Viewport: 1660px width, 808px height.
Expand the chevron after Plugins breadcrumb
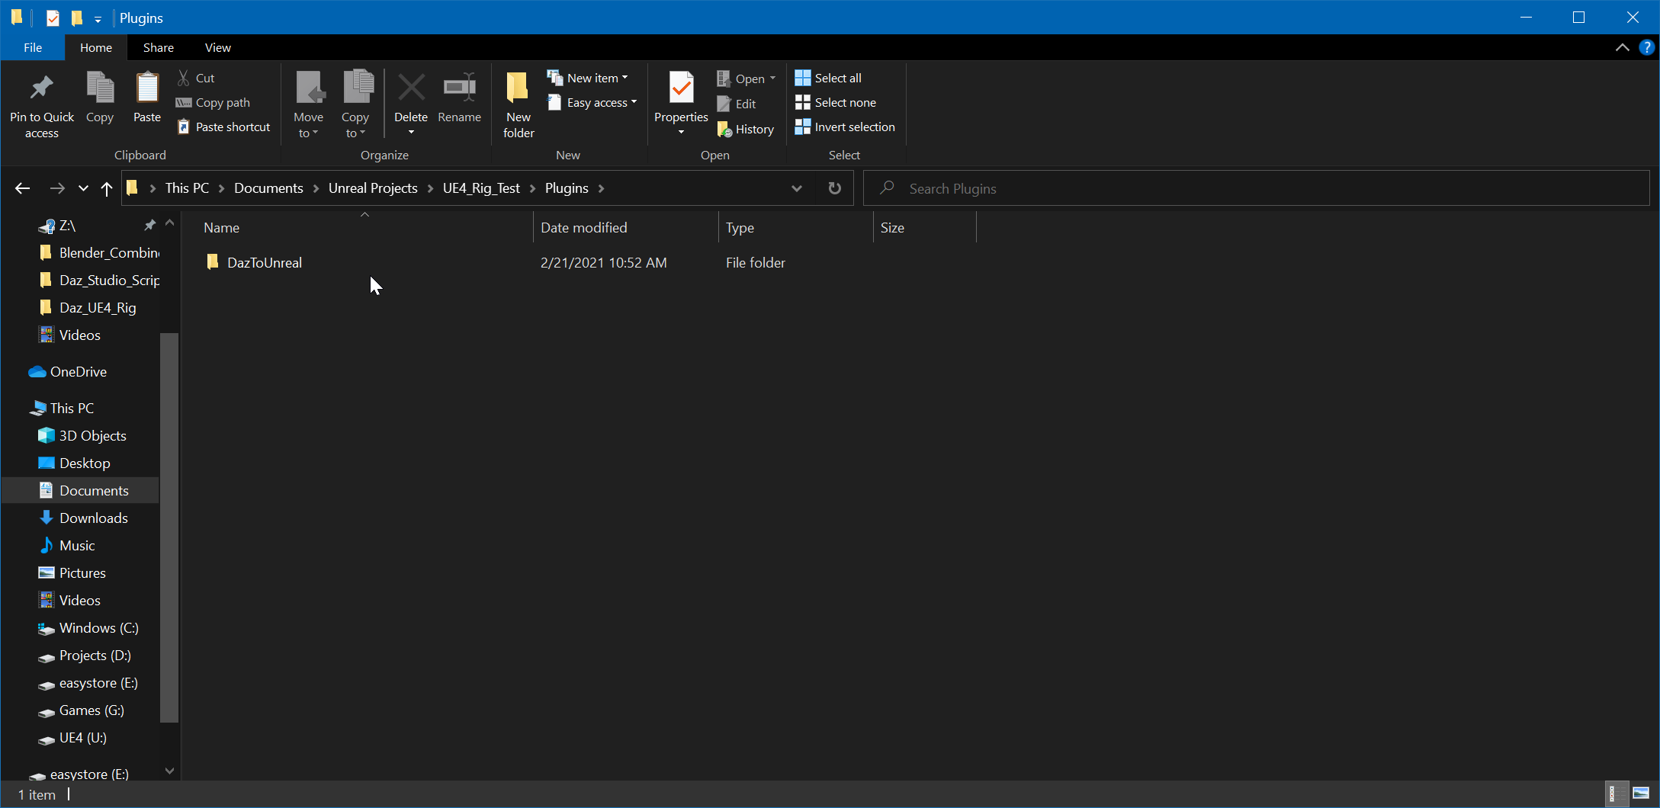(602, 188)
